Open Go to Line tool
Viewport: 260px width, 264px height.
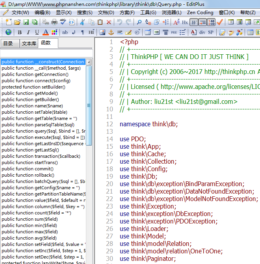(x=165, y=22)
